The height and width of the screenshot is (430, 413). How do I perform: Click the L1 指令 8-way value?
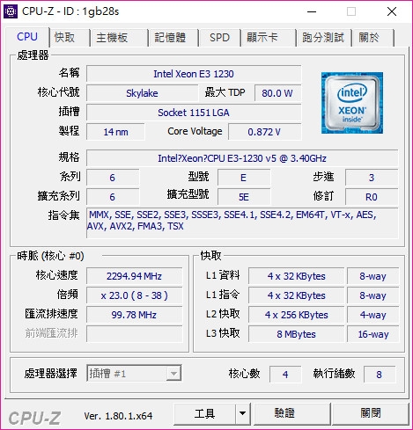pyautogui.click(x=372, y=295)
